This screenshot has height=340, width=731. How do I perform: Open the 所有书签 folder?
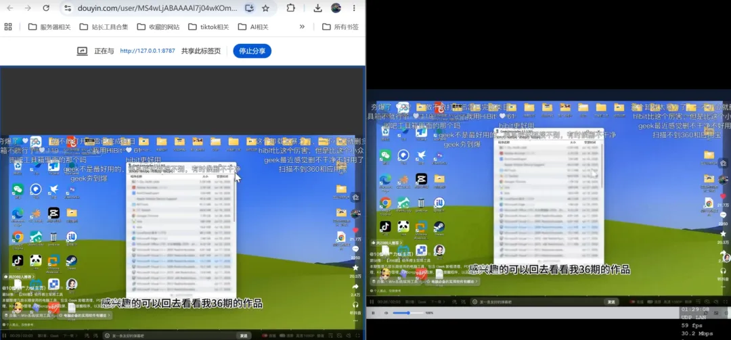point(340,26)
